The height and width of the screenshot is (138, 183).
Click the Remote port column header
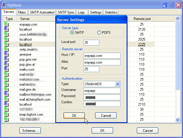tap(142, 19)
